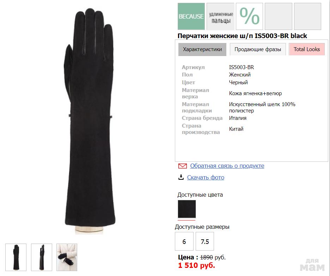Click the Скачать фото link

[x=206, y=178]
